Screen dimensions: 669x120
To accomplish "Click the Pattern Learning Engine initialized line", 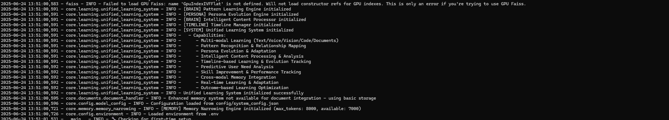I will point(146,9).
